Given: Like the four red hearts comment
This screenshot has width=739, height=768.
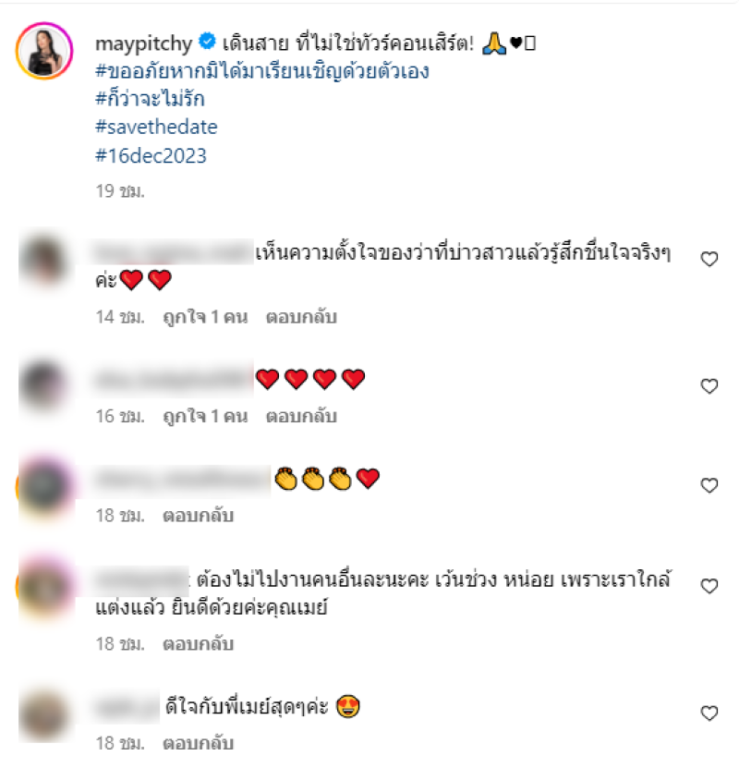Looking at the screenshot, I should point(709,386).
